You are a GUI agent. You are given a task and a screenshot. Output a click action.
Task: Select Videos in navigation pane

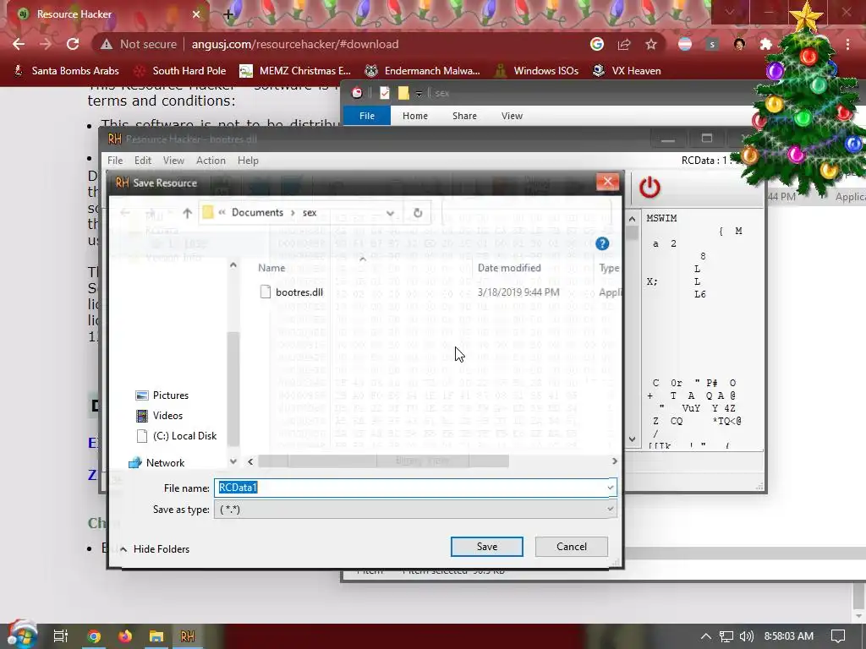(167, 416)
